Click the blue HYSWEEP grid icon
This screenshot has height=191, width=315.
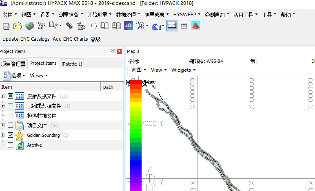click(129, 26)
